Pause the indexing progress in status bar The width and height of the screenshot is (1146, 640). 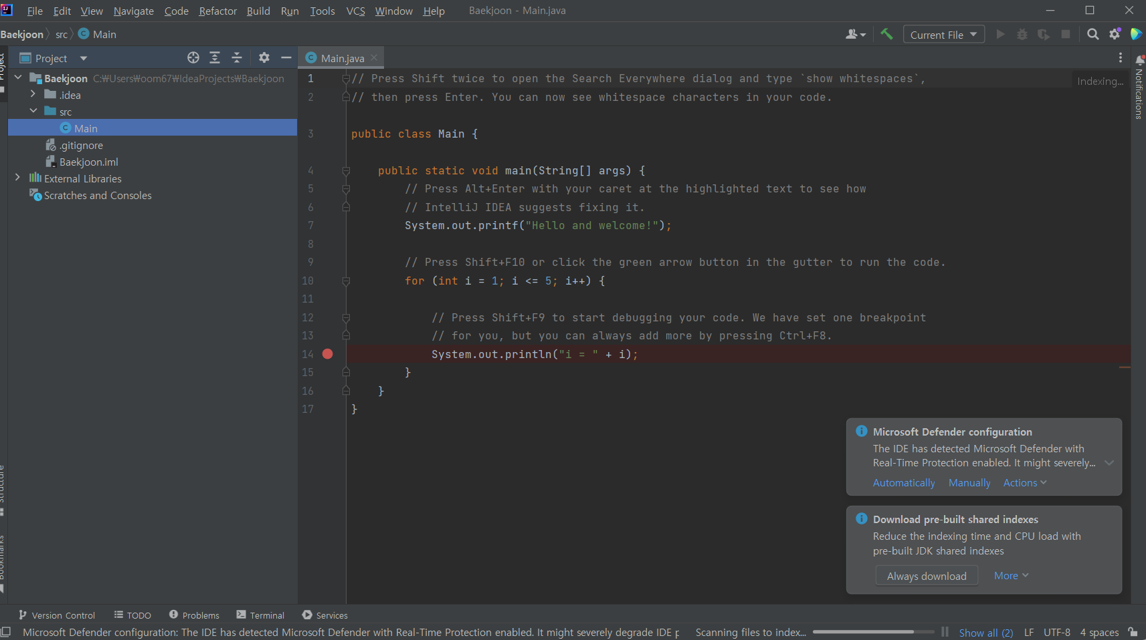(945, 632)
